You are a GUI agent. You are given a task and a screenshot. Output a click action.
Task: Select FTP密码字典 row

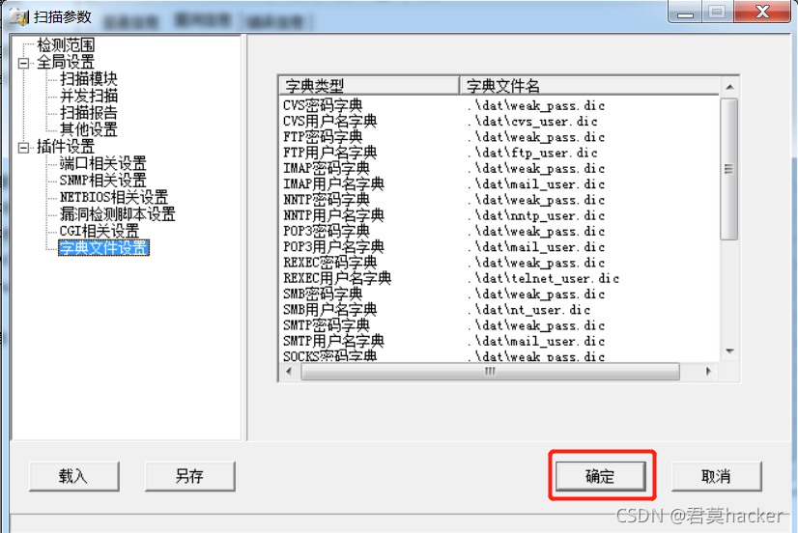pyautogui.click(x=499, y=137)
